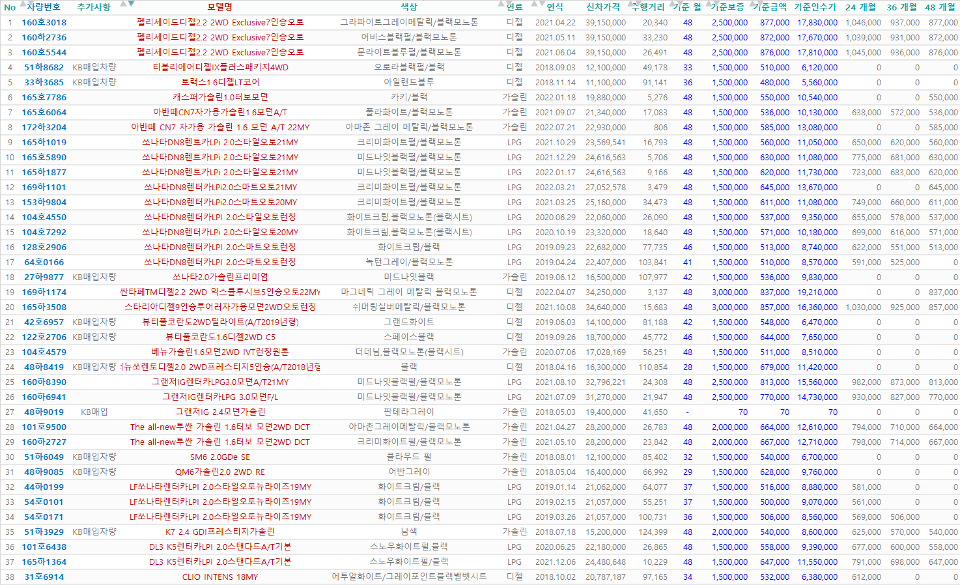Select model 티볼리에어디젤IX플러스패키지4WD
Screen dimensions: 960x585
220,67
